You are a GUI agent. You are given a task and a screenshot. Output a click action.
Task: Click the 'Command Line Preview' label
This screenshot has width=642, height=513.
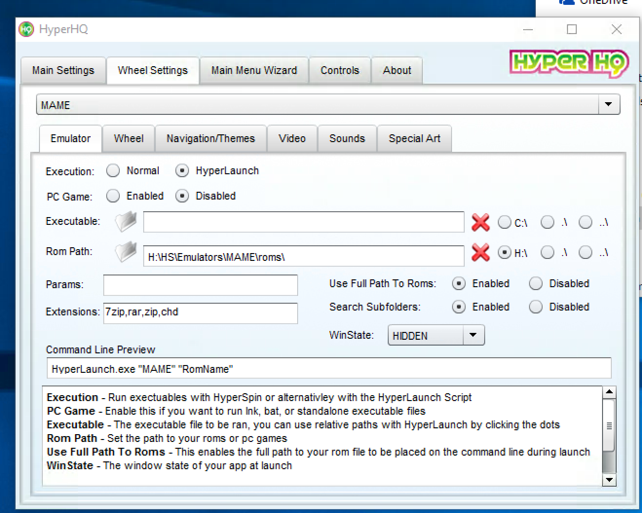[100, 349]
